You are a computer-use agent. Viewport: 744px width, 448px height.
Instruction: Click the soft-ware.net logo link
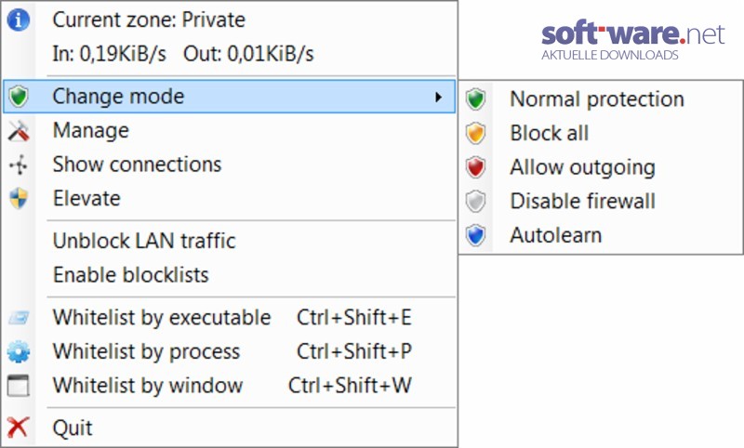pos(632,40)
